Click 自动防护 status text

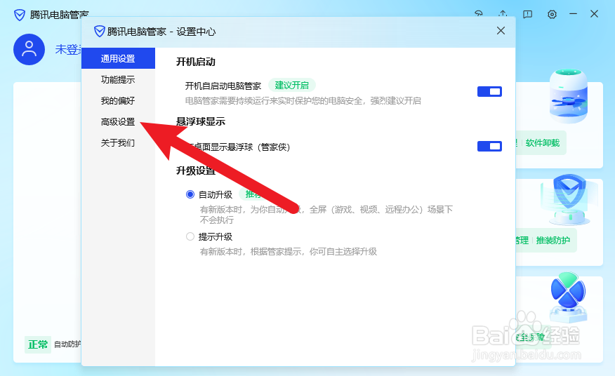click(x=67, y=344)
